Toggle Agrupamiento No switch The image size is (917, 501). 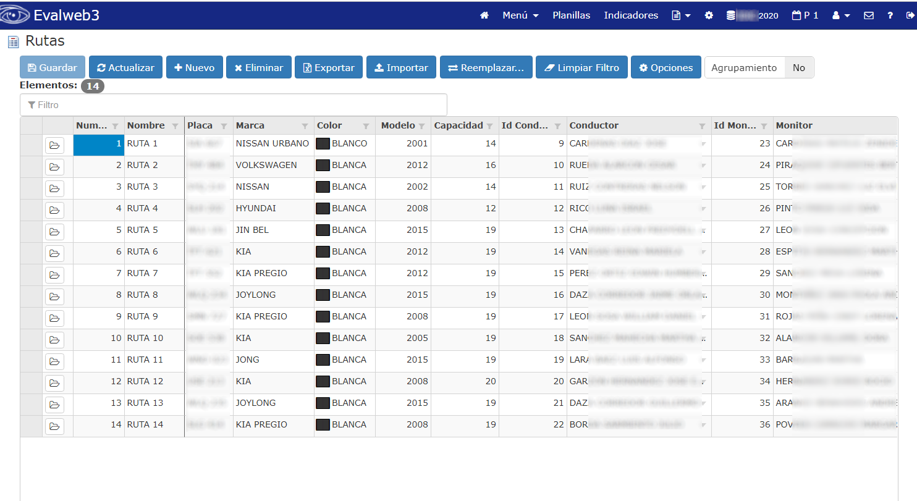[799, 68]
